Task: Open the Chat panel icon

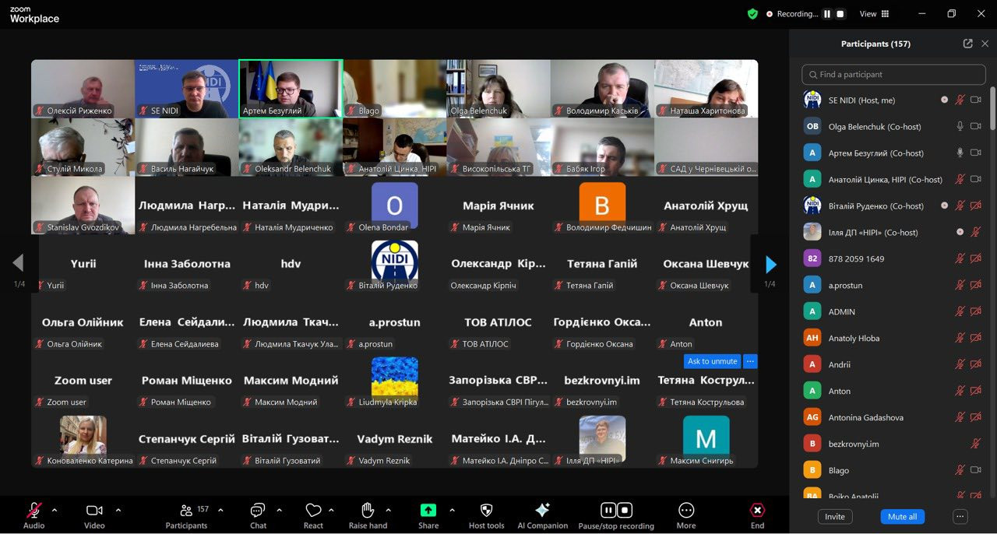Action: pos(258,511)
